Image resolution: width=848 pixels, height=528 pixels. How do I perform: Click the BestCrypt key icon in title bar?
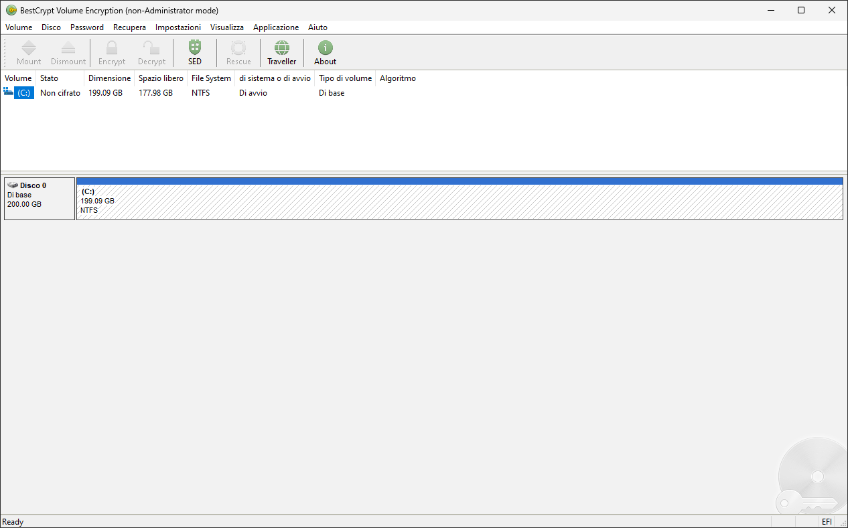[x=11, y=10]
